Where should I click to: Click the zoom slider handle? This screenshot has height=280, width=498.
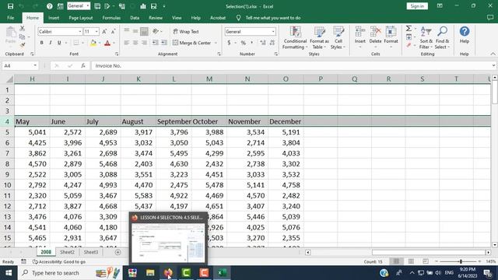461,261
